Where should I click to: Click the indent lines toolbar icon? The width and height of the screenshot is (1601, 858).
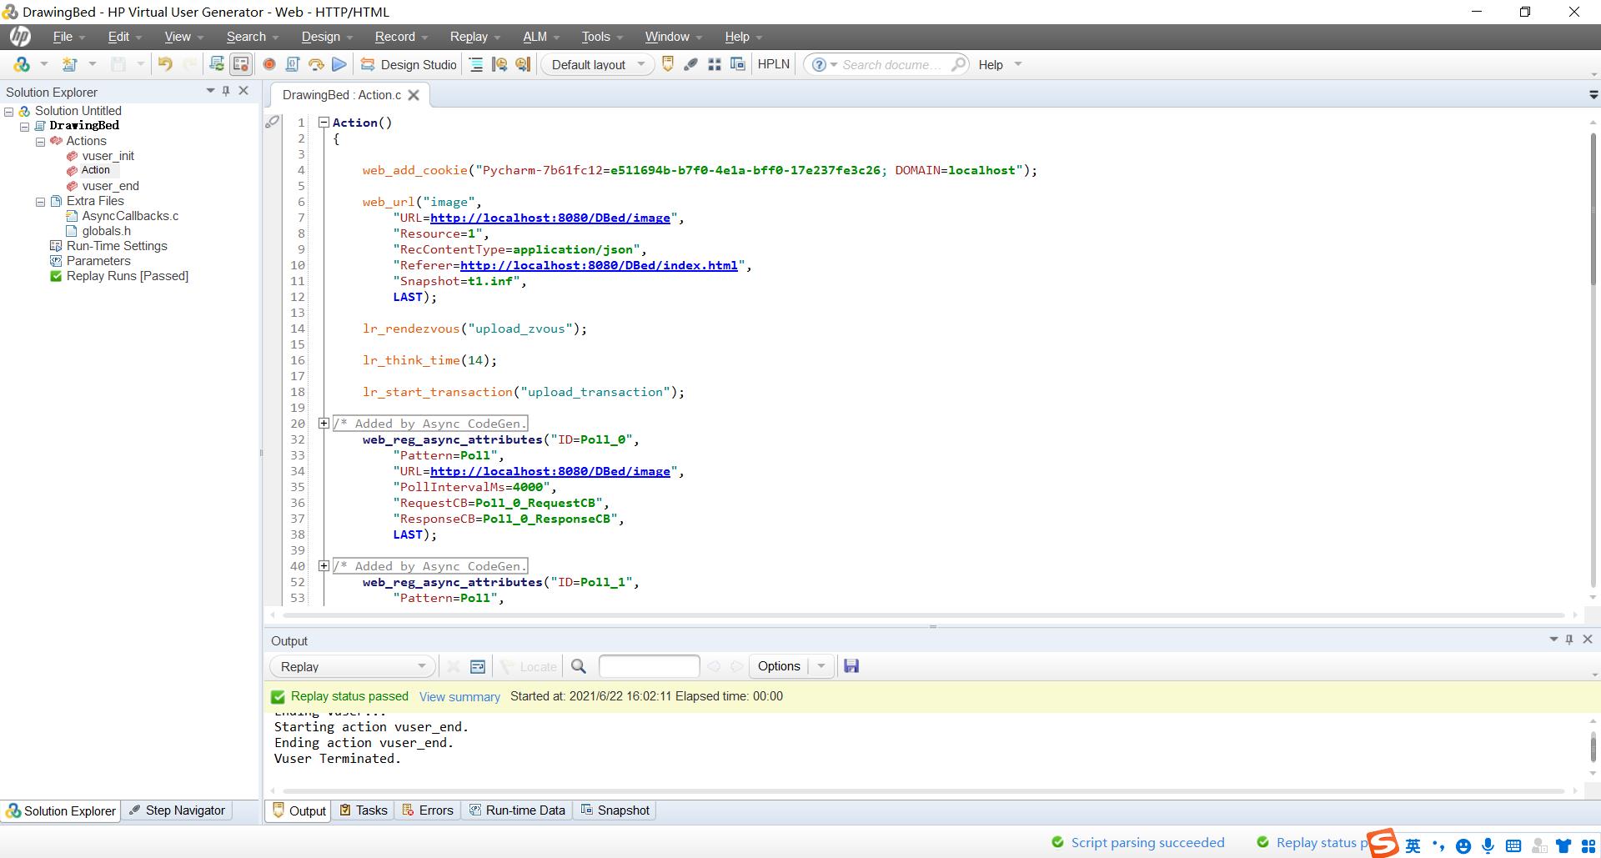coord(476,64)
